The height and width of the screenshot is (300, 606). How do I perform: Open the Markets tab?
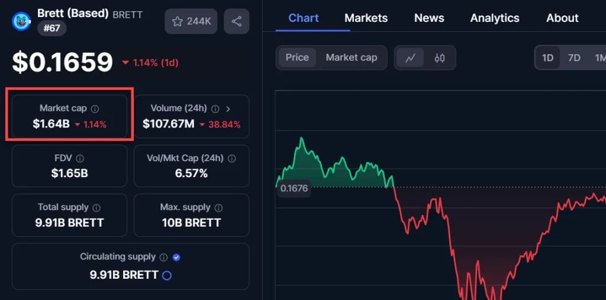[366, 18]
